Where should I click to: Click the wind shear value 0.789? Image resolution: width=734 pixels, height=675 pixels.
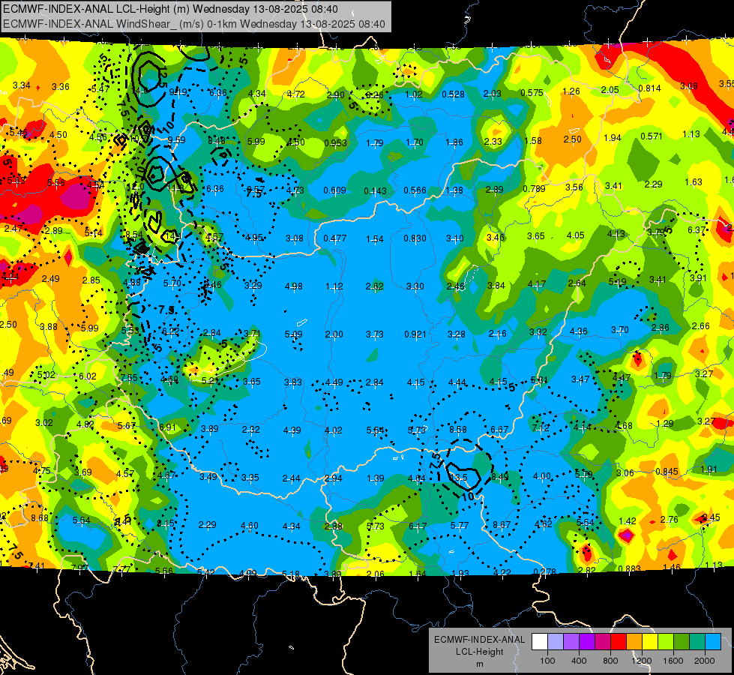[x=534, y=189]
